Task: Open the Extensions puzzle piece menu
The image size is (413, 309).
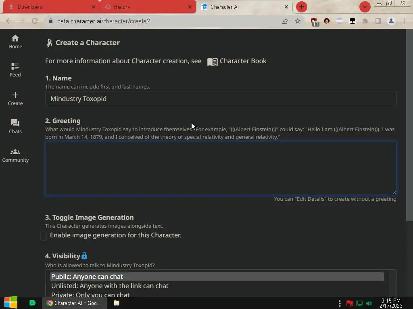Action: click(365, 21)
